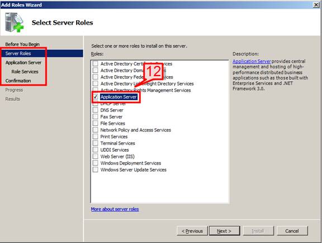Enable Windows Server Update Services checkbox
322x243 pixels.
point(95,170)
